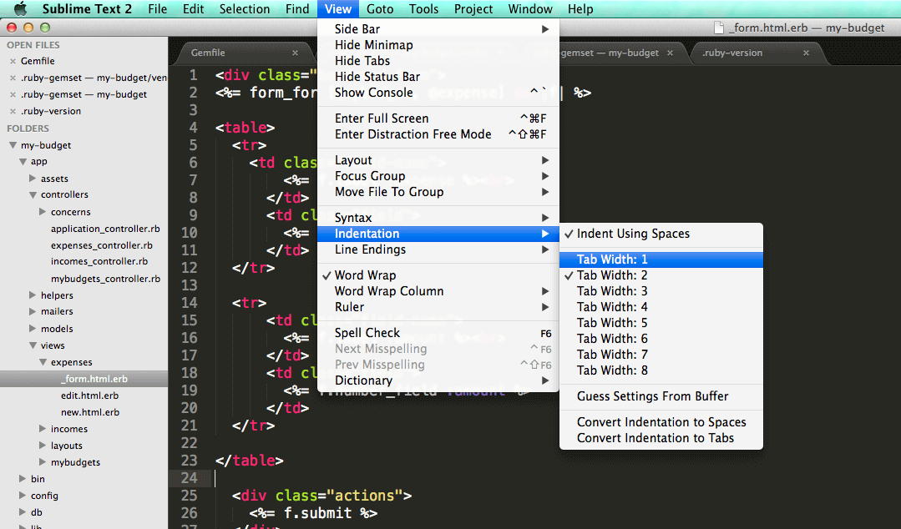Choose Spell Check
Image resolution: width=901 pixels, height=529 pixels.
click(x=438, y=333)
